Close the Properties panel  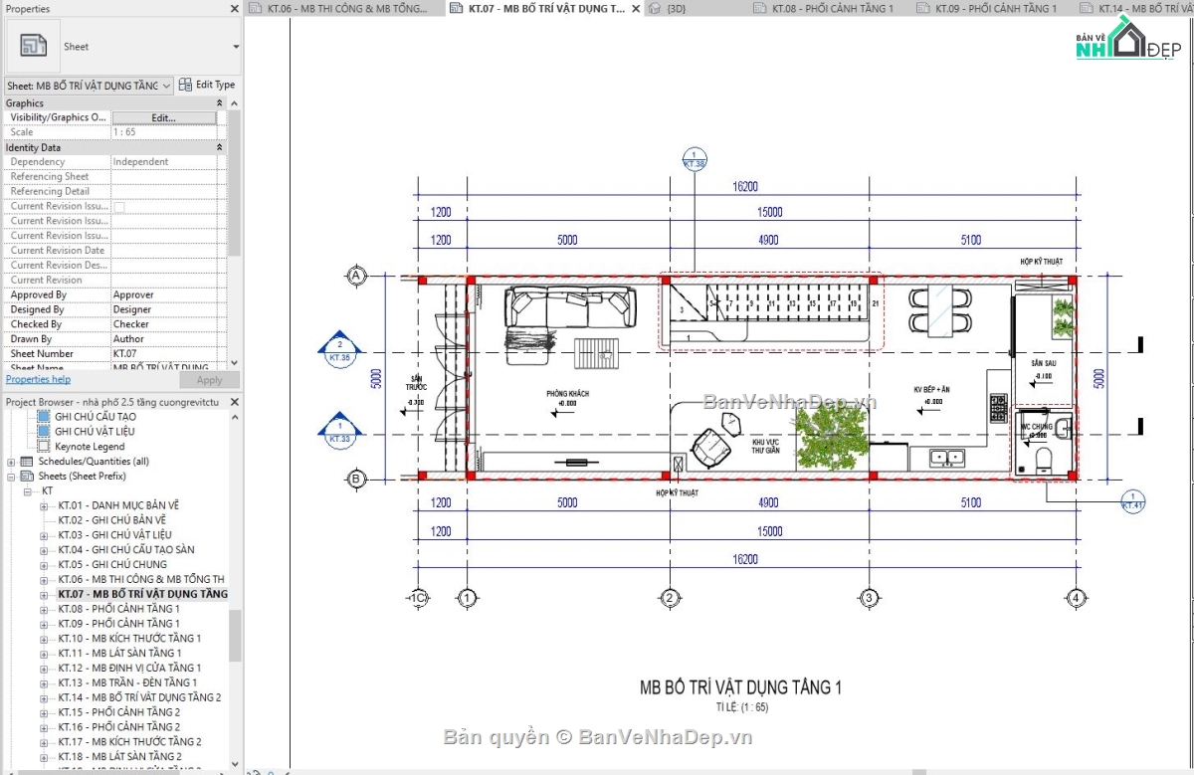235,9
